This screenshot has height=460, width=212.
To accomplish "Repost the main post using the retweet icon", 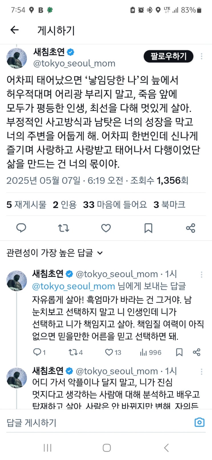I will coord(63,228).
